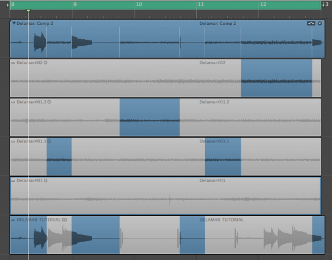Select DELAMAR TUTORIAL blue segment at lane end

(318, 235)
